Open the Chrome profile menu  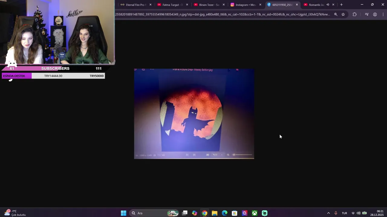pyautogui.click(x=375, y=14)
